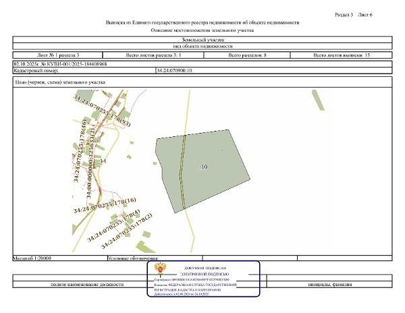
Task: Click the scale text Масштаб 1:20000
Action: 32,258
